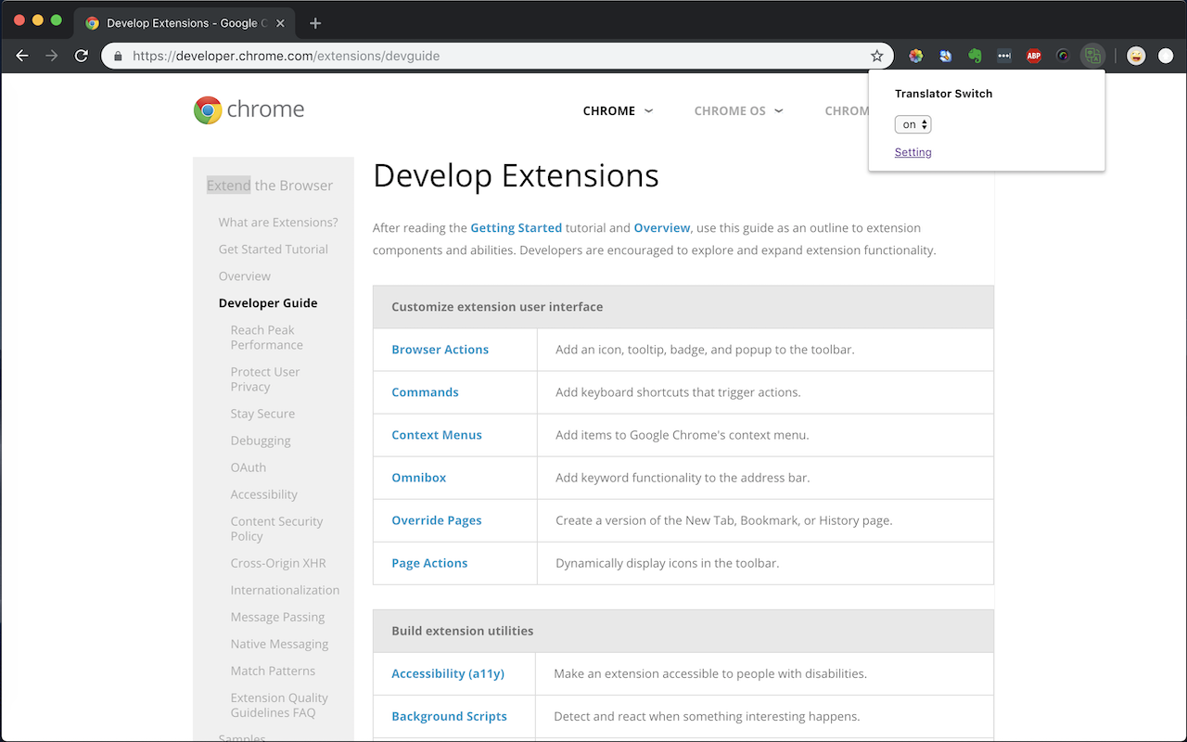Open the translator Setting link
The width and height of the screenshot is (1187, 742).
[x=913, y=152]
